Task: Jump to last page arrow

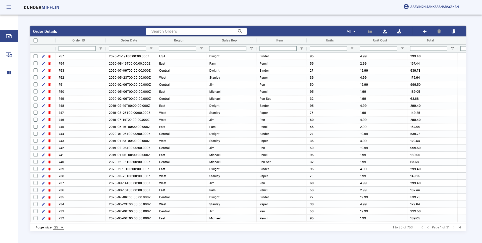Action: [x=460, y=227]
